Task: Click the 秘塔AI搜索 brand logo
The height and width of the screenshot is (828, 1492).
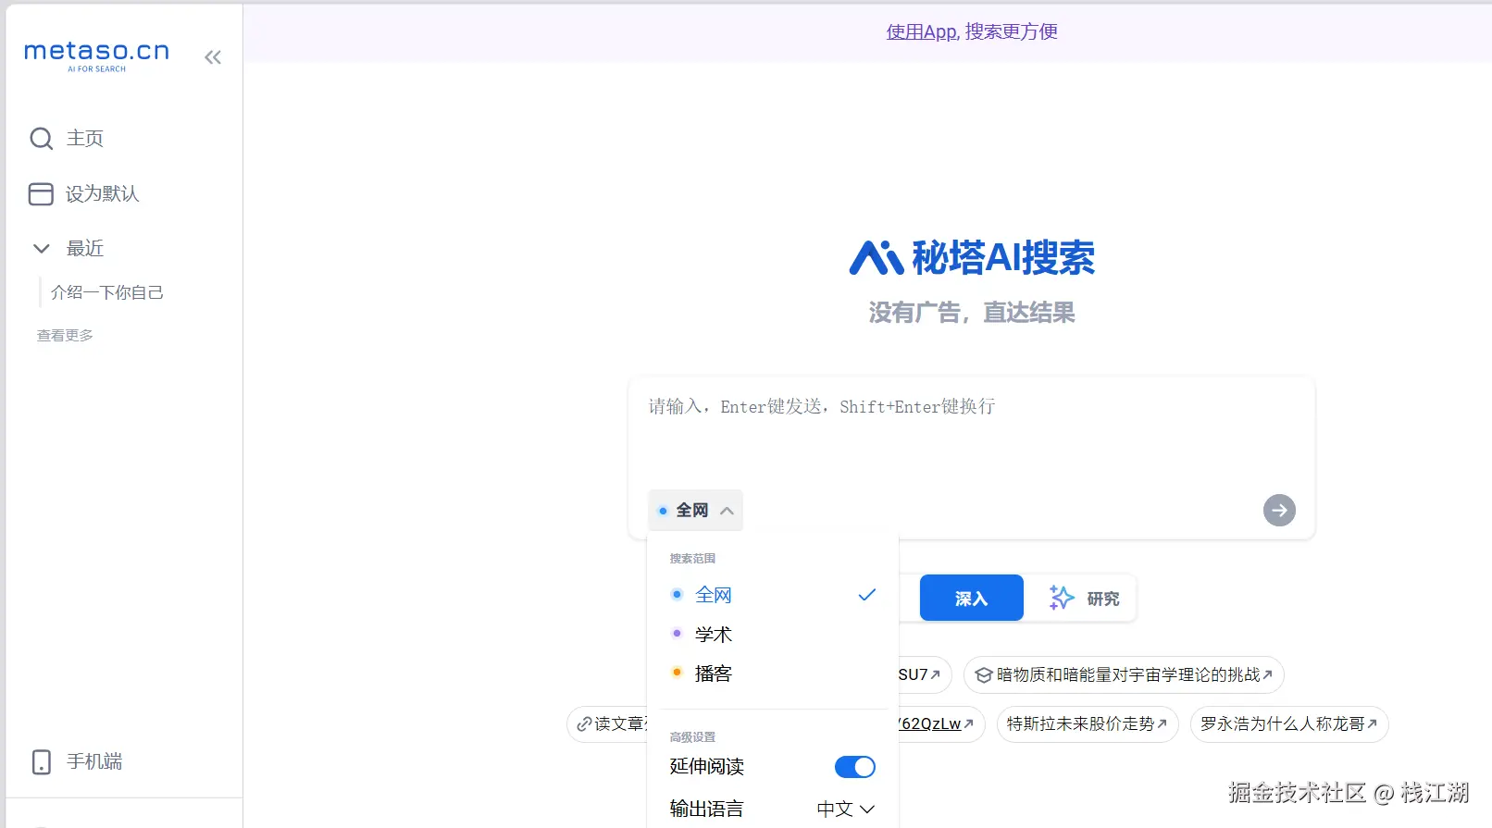Action: [972, 257]
